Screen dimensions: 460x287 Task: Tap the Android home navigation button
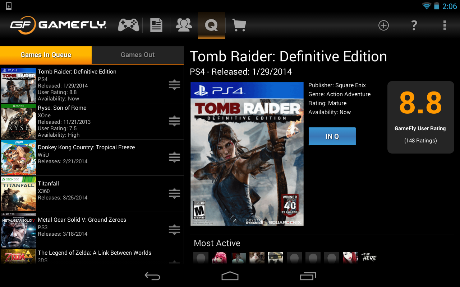[x=230, y=276]
